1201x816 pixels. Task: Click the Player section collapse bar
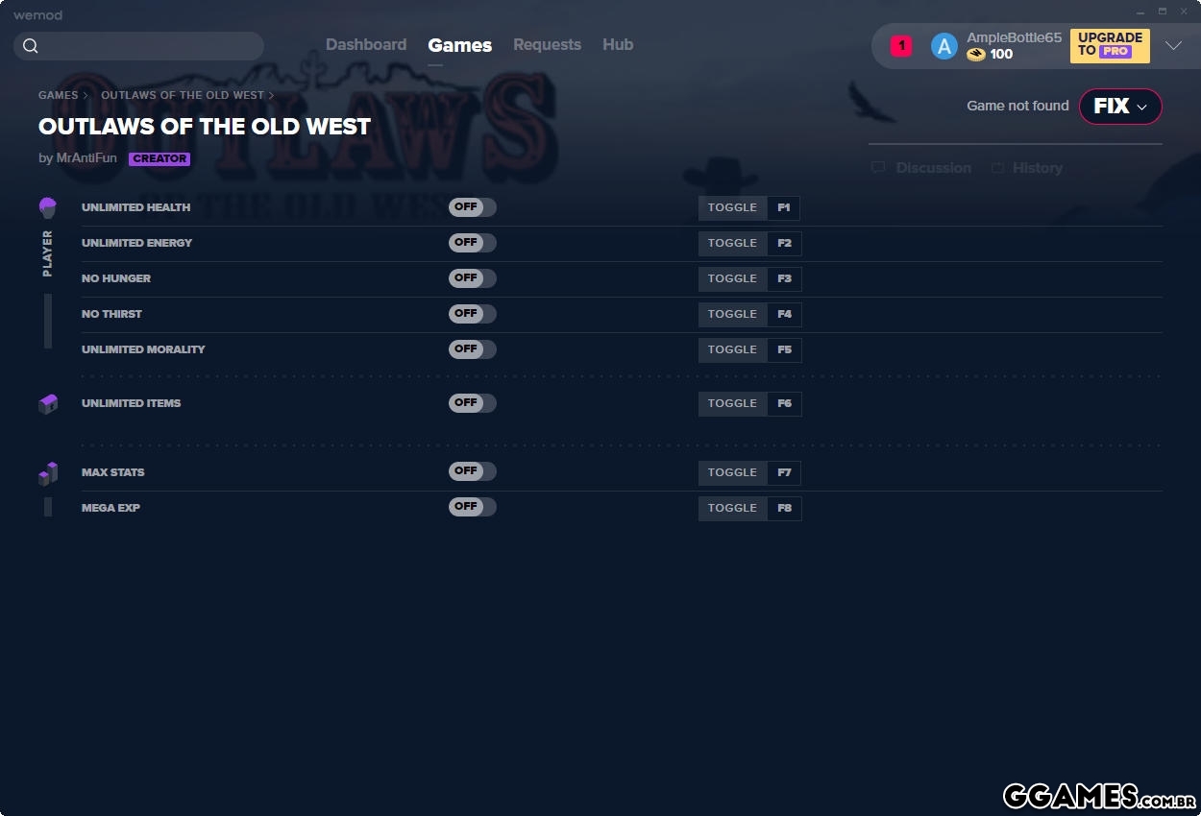click(x=48, y=322)
